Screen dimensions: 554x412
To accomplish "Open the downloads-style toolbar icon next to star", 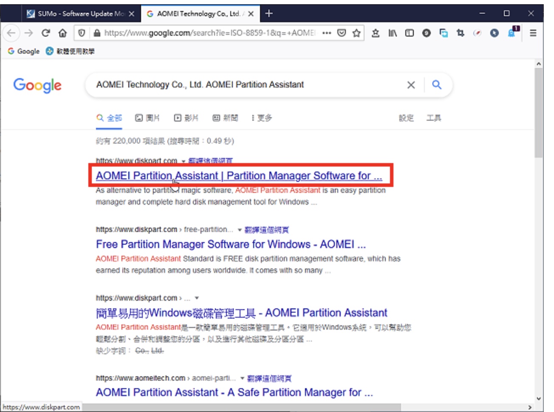I will click(x=376, y=33).
